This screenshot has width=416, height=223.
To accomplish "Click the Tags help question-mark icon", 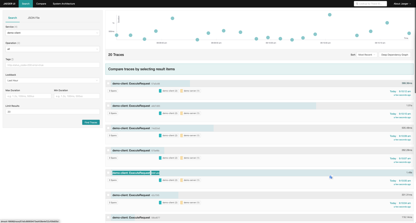I will click(12, 59).
